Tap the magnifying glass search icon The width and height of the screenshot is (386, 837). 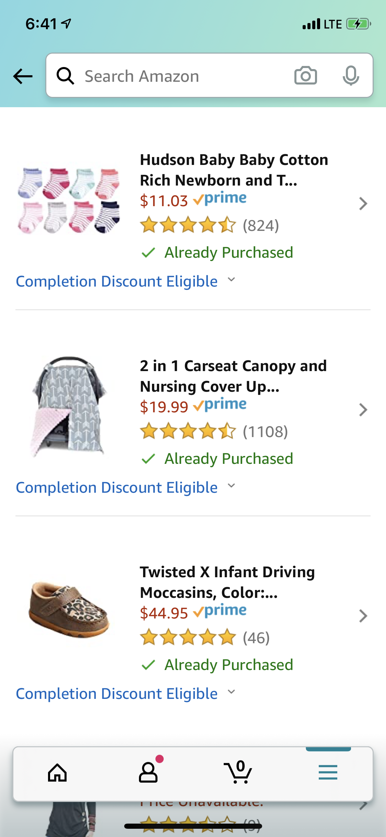pos(65,76)
